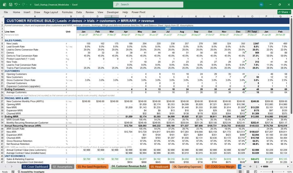The width and height of the screenshot is (293, 173).
Task: Select Gross Customer Churn Rate label
Action: pos(21,80)
